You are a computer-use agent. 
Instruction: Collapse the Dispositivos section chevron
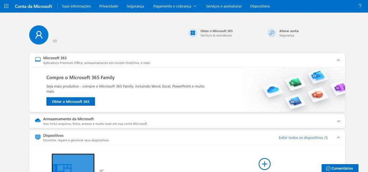pyautogui.click(x=339, y=138)
